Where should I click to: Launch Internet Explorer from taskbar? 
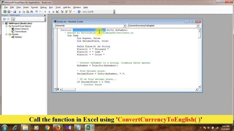(15, 128)
